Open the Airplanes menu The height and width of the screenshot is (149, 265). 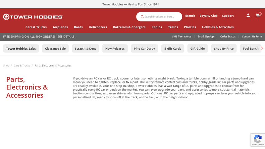[x=60, y=27]
